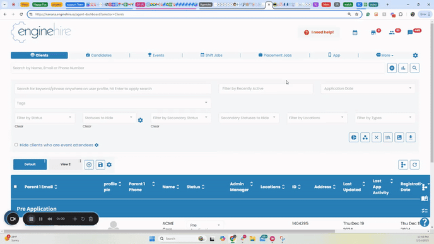Screen dimensions: 434x244
Task: Click the download export icon
Action: [x=411, y=137]
